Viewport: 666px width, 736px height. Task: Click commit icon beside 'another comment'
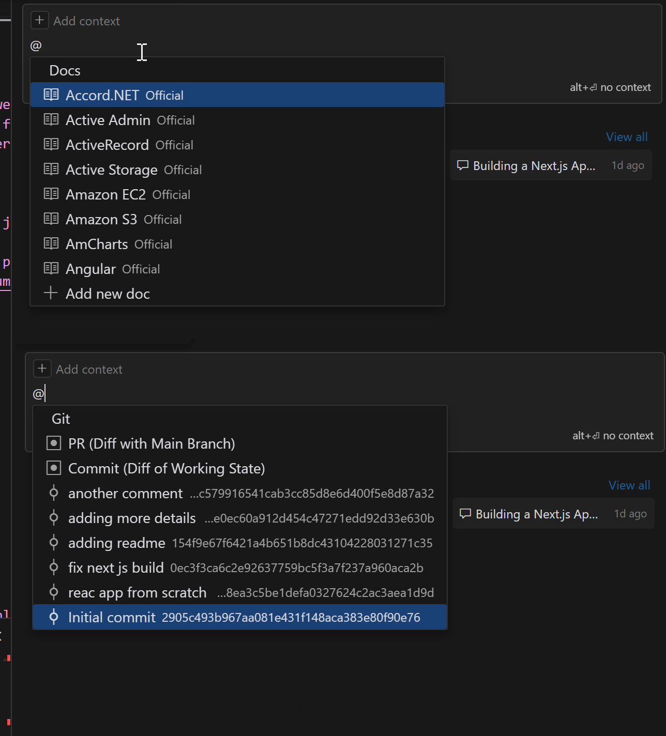pos(54,493)
